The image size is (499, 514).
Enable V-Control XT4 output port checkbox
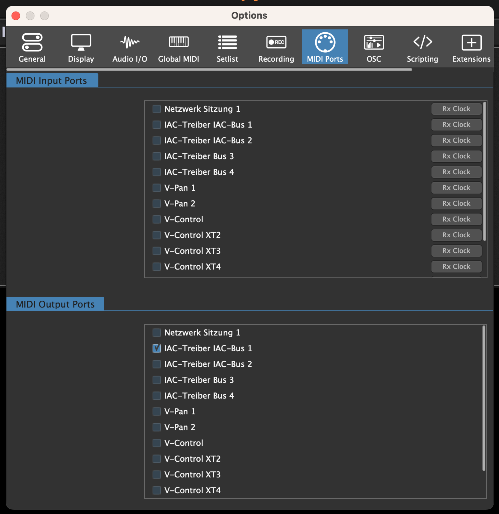pyautogui.click(x=157, y=490)
